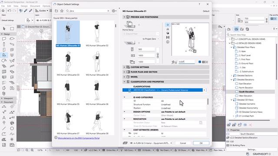
Task: Select the Line tool in Document toolbox
Action: click(4, 129)
